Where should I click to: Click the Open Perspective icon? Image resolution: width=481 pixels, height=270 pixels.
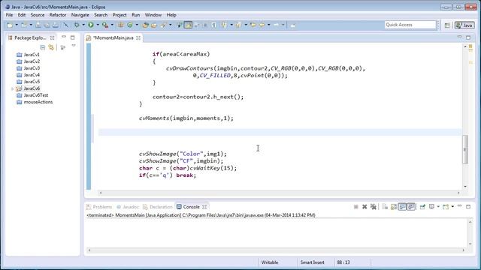click(x=447, y=25)
